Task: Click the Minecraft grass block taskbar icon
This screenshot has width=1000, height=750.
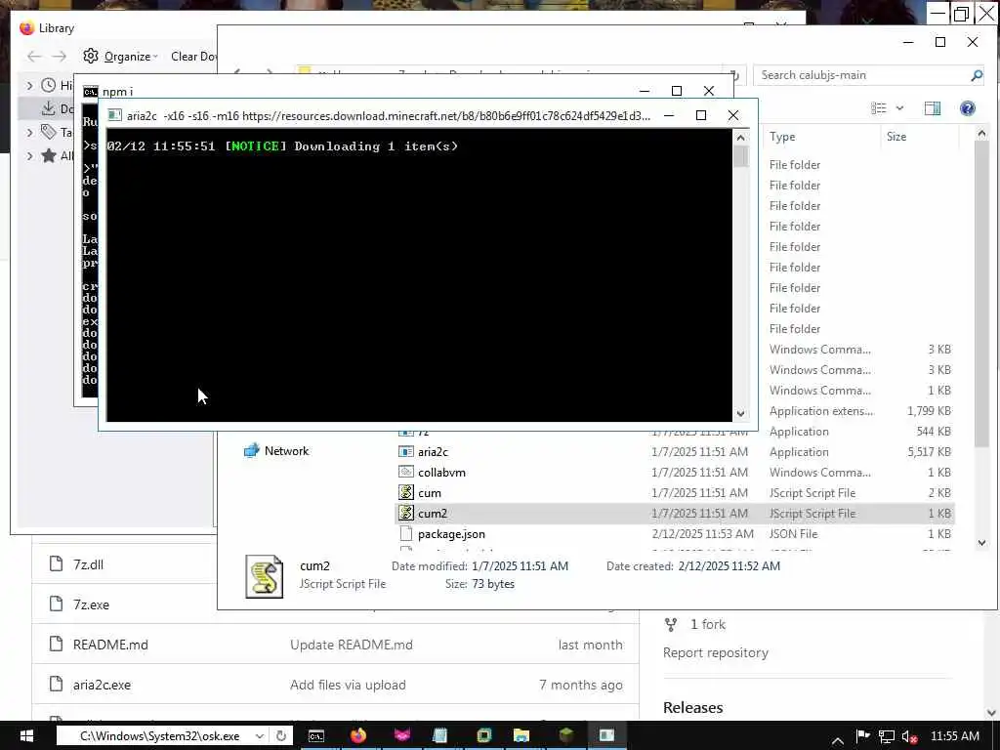Action: (x=565, y=735)
